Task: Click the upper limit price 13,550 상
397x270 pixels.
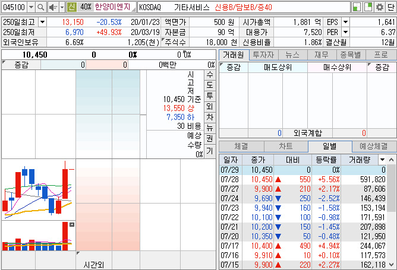Action: tap(179, 108)
